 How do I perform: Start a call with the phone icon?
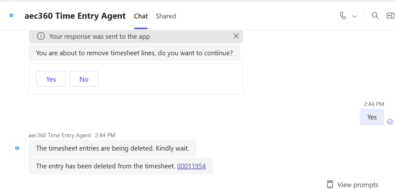pyautogui.click(x=343, y=16)
